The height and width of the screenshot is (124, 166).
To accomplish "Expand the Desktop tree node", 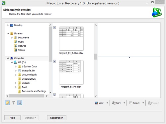I will pos(8,25).
